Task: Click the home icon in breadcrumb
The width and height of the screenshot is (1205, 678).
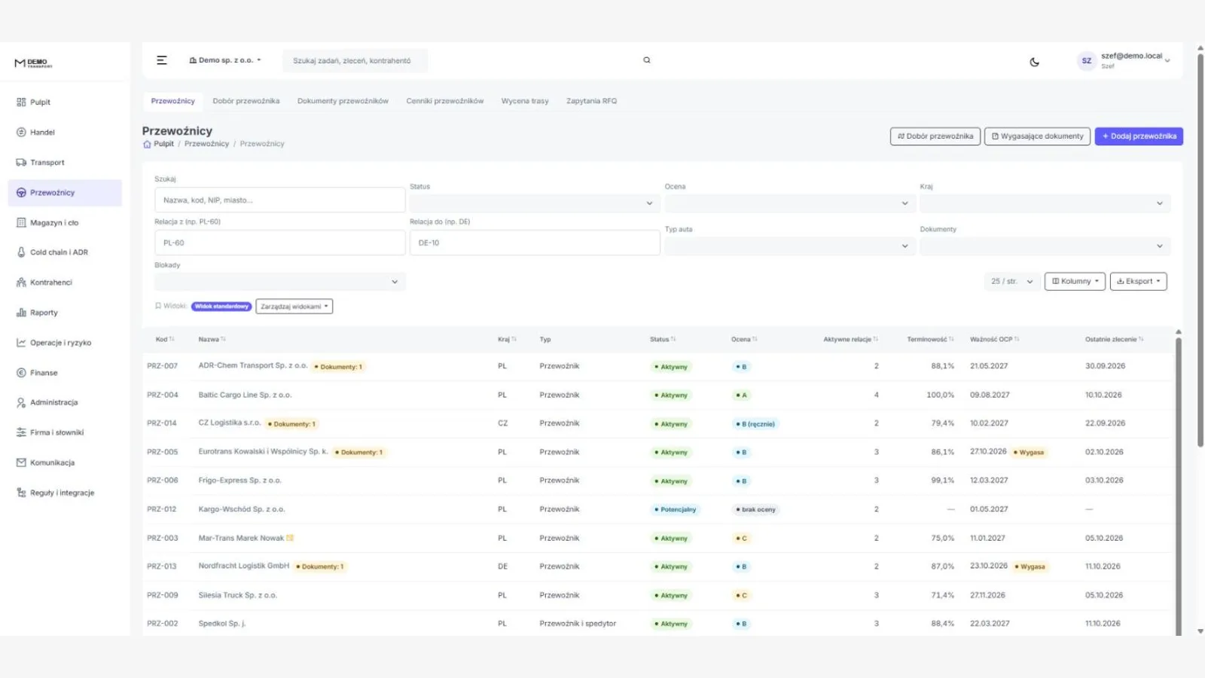Action: pos(147,144)
